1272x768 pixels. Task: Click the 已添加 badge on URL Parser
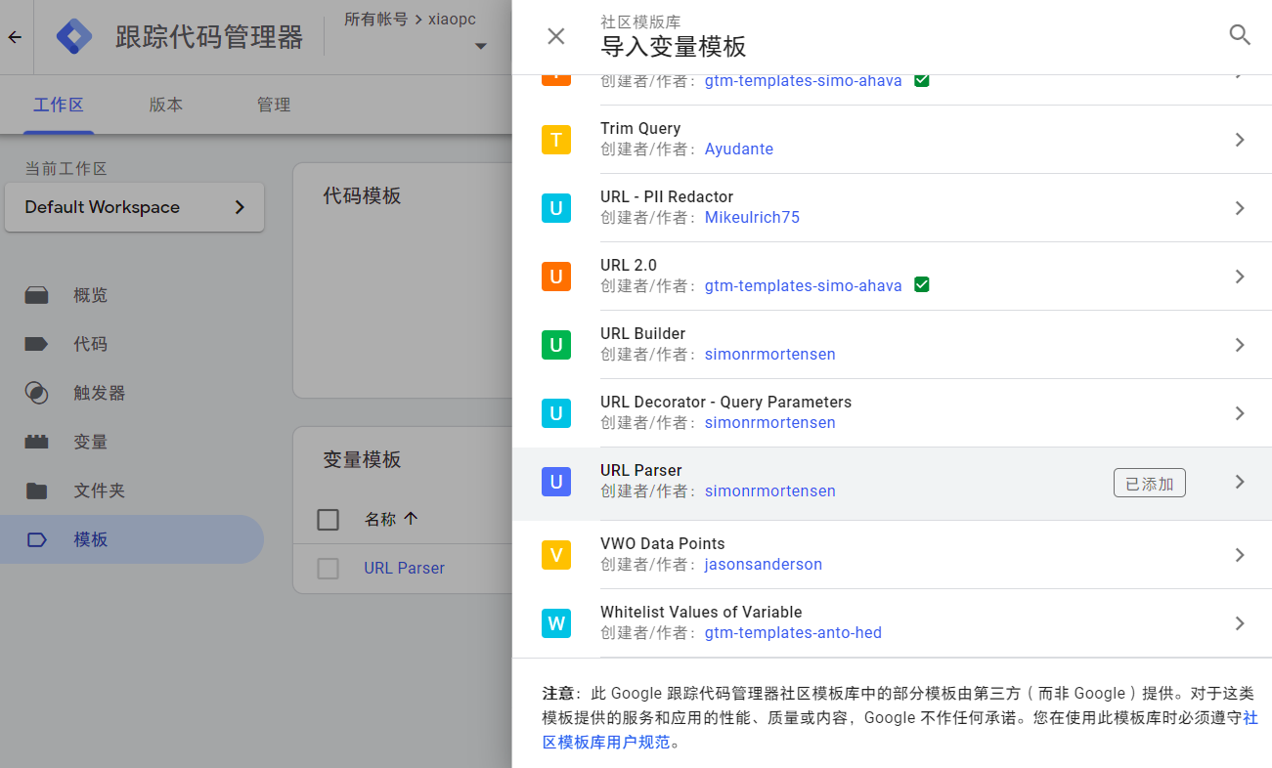[1150, 483]
